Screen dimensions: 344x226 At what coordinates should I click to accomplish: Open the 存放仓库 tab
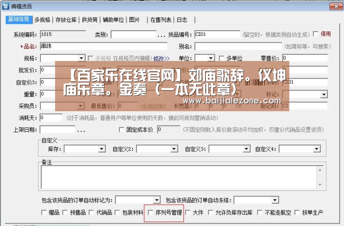[66, 20]
